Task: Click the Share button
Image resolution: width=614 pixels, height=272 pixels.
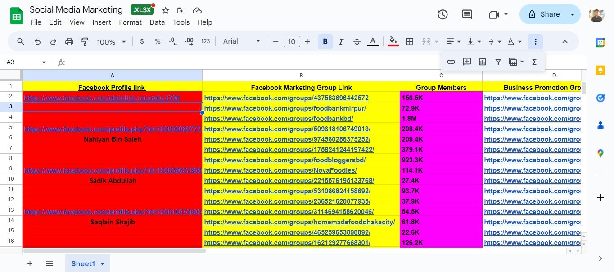Action: point(543,14)
